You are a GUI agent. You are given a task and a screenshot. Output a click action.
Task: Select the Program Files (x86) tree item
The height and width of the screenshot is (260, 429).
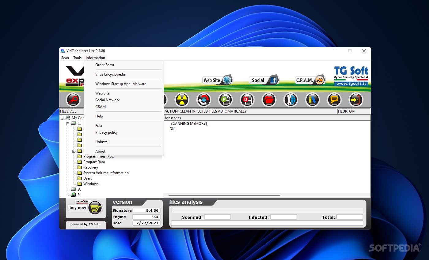99,157
